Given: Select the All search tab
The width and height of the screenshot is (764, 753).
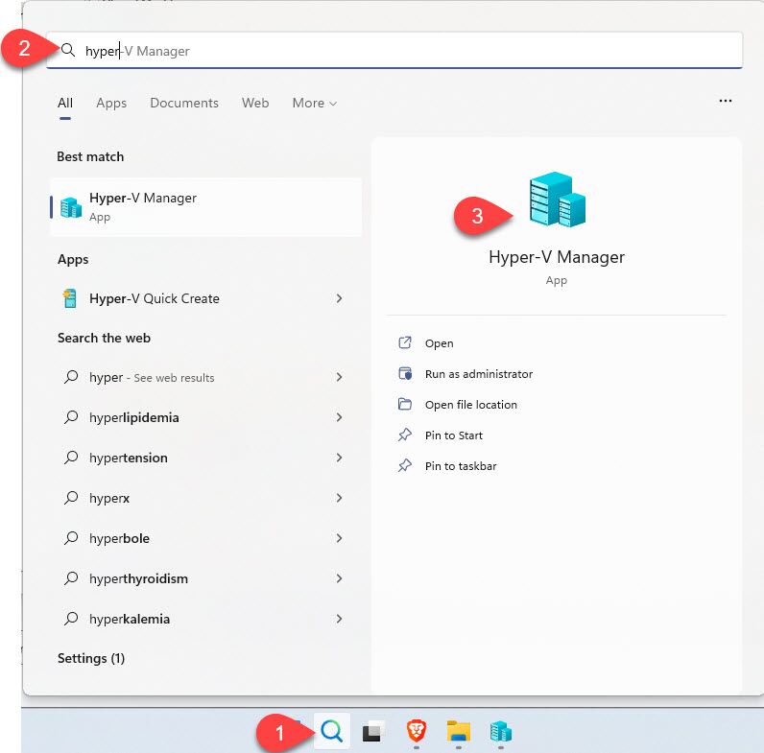Looking at the screenshot, I should tap(65, 103).
